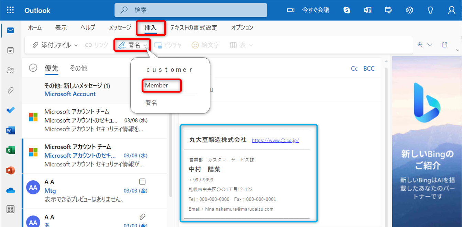Expand the 添付ファイル attachment dropdown
The height and width of the screenshot is (227, 462).
pyautogui.click(x=76, y=45)
